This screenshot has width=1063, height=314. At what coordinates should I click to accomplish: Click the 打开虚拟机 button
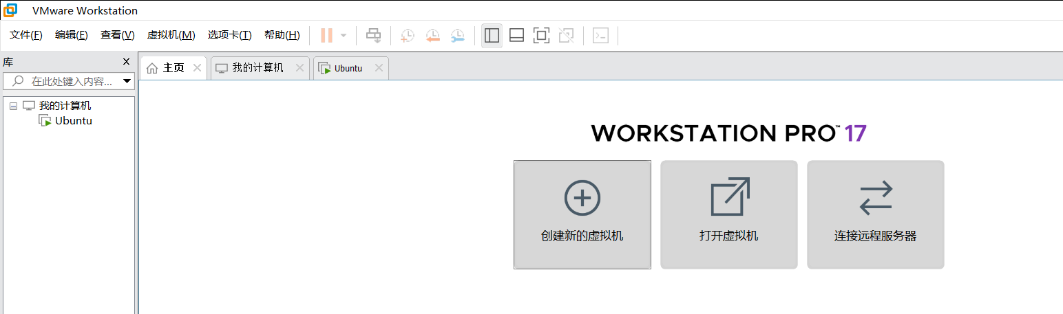tap(729, 215)
